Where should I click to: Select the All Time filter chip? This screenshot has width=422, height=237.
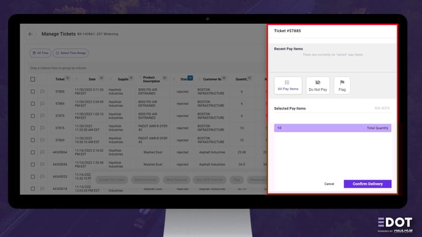pyautogui.click(x=40, y=53)
